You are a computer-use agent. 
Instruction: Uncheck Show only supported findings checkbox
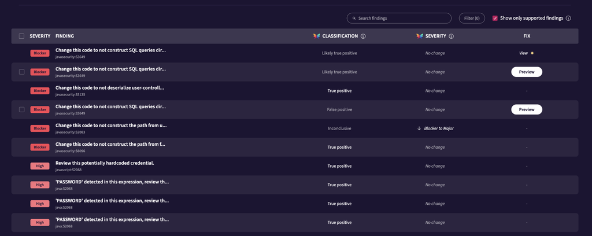pos(495,18)
